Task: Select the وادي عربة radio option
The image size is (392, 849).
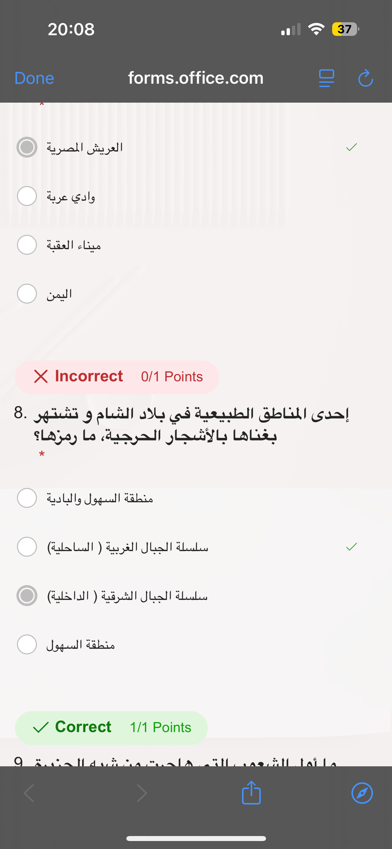Action: (x=27, y=196)
